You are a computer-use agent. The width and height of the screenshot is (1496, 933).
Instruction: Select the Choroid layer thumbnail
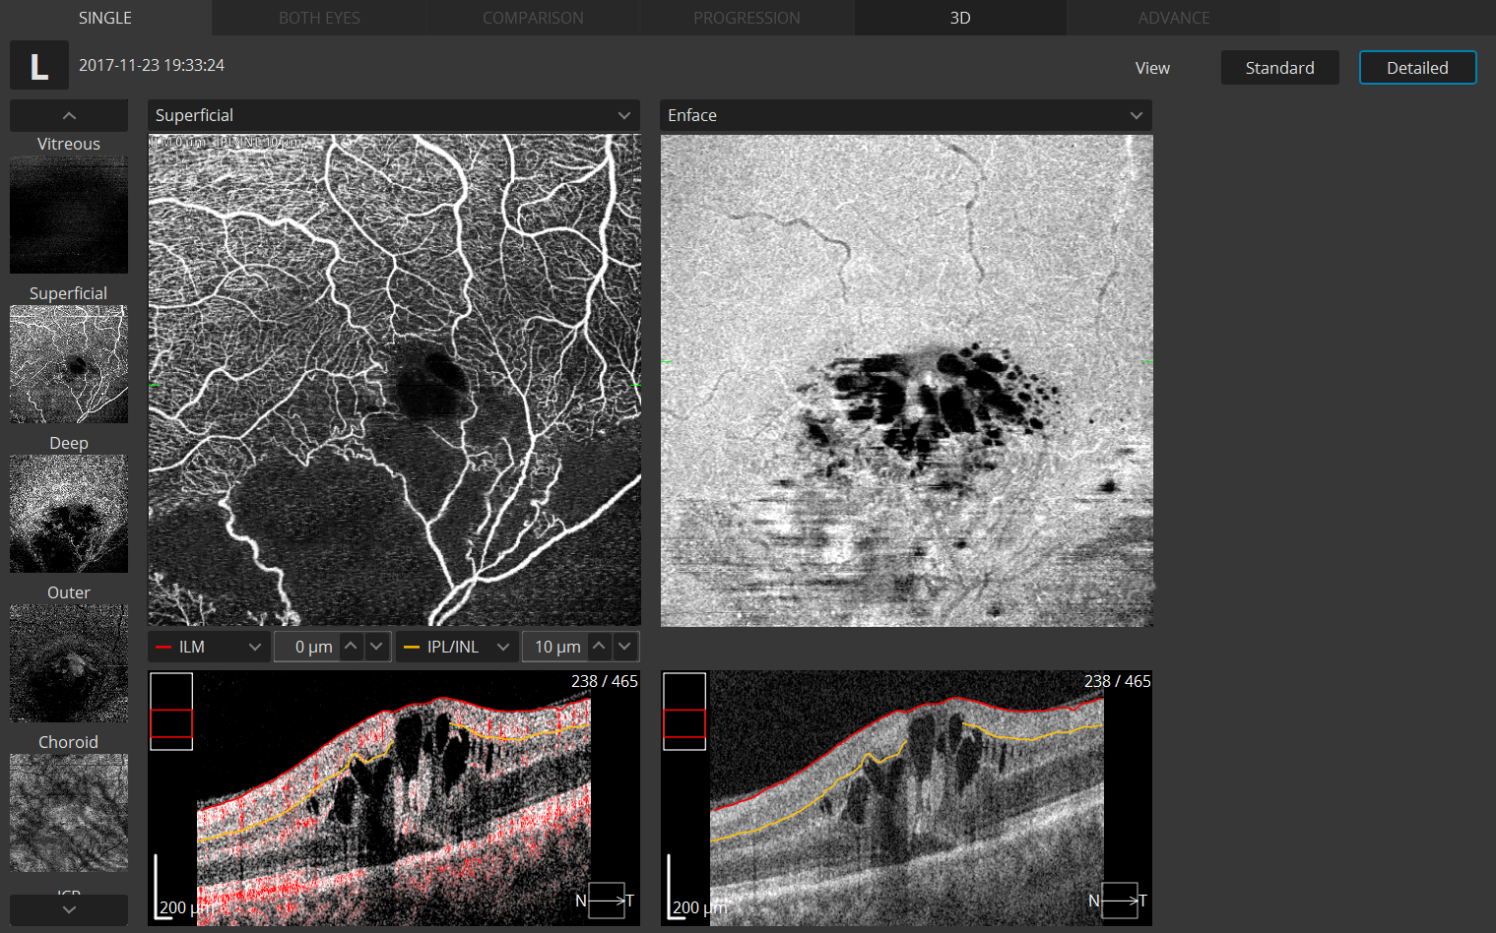(x=69, y=813)
